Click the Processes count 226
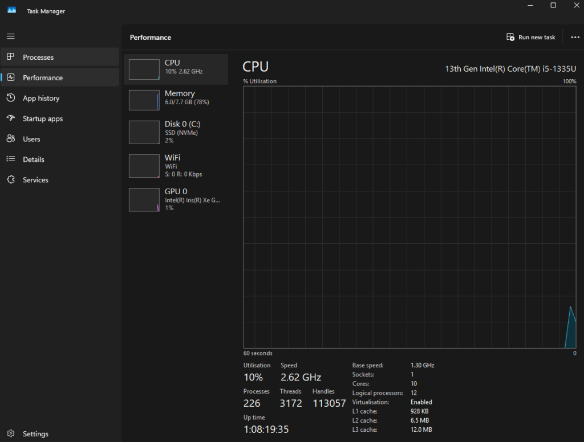This screenshot has width=584, height=442. [252, 403]
